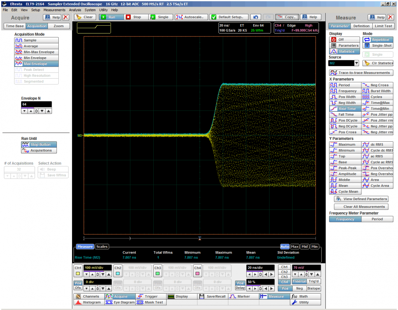The height and width of the screenshot is (310, 398).
Task: Decrease the 20 ns/div time base
Action: 250,275
